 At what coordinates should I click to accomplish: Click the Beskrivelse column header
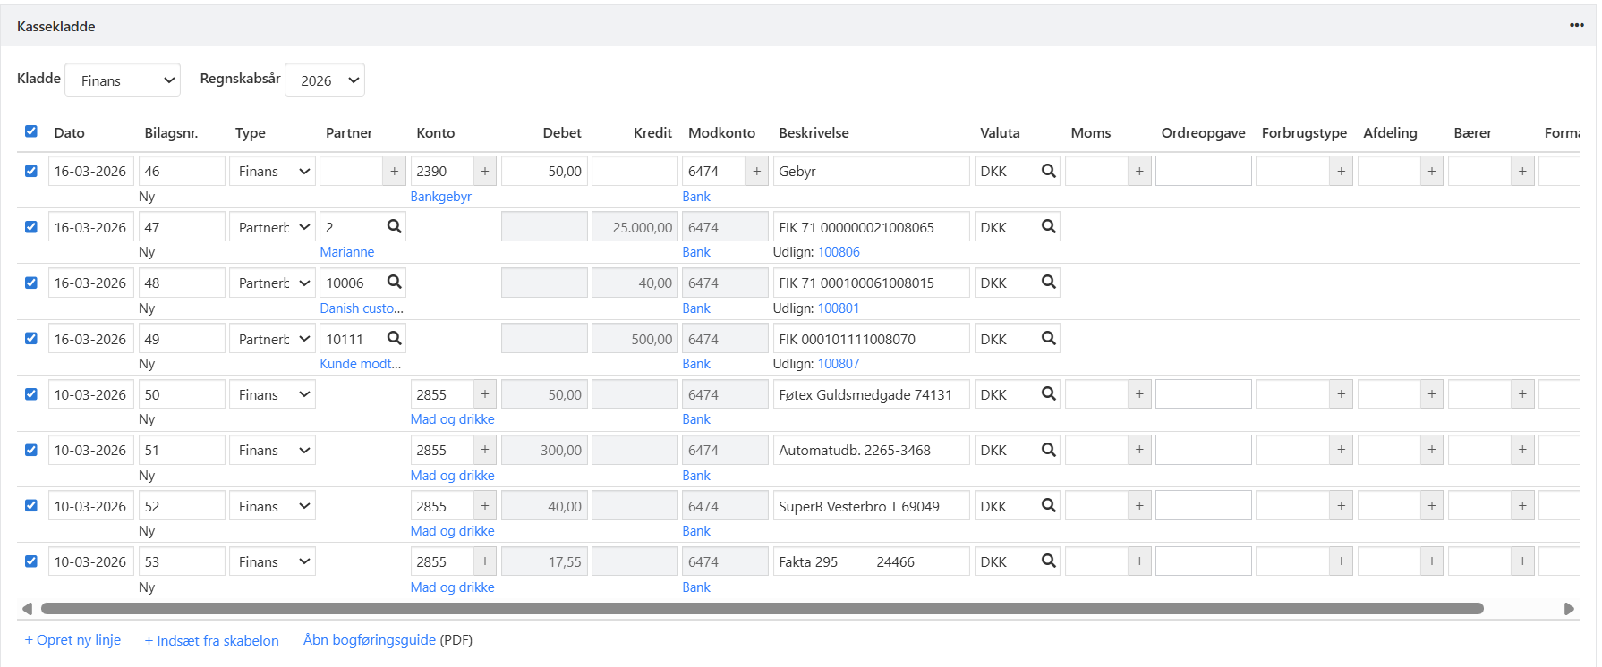pyautogui.click(x=813, y=133)
